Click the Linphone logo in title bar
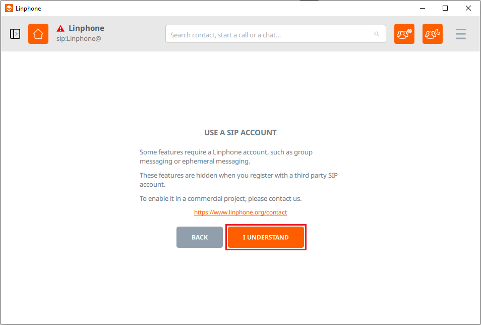 pyautogui.click(x=9, y=8)
